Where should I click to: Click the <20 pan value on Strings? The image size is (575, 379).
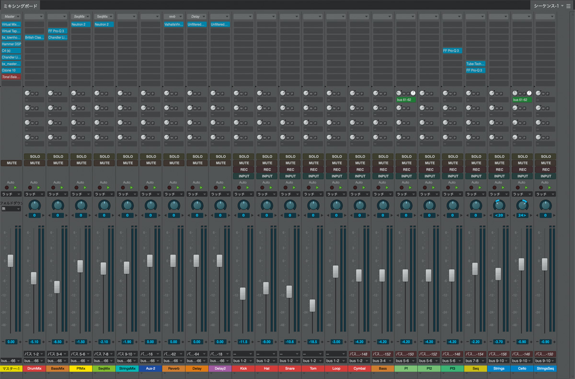pyautogui.click(x=499, y=215)
